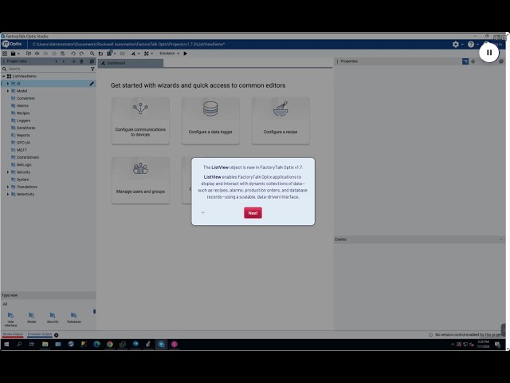Expand the UI folder in the tree
Viewport: 510px width, 383px height.
pyautogui.click(x=8, y=84)
